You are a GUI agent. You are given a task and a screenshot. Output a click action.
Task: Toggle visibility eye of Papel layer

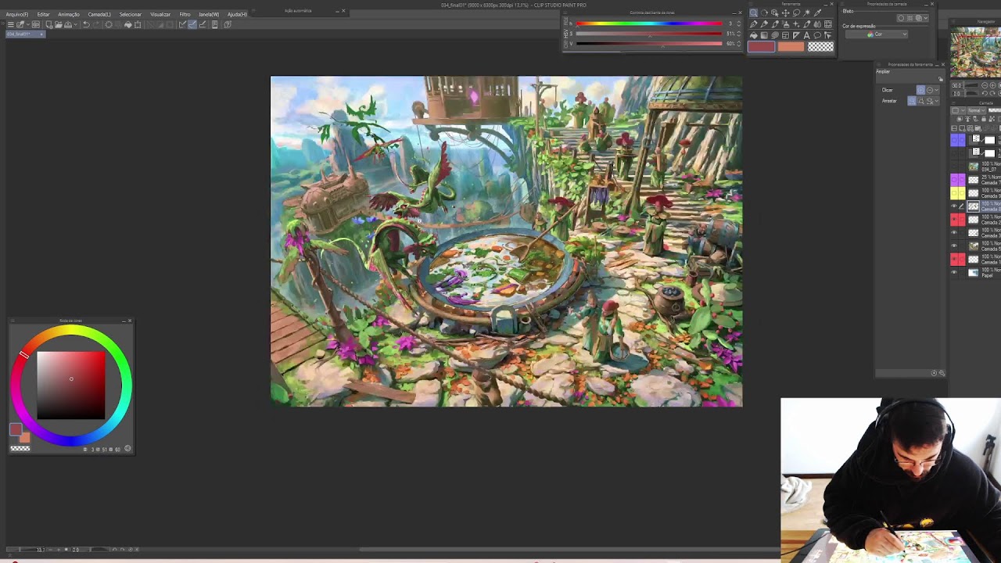pos(954,272)
